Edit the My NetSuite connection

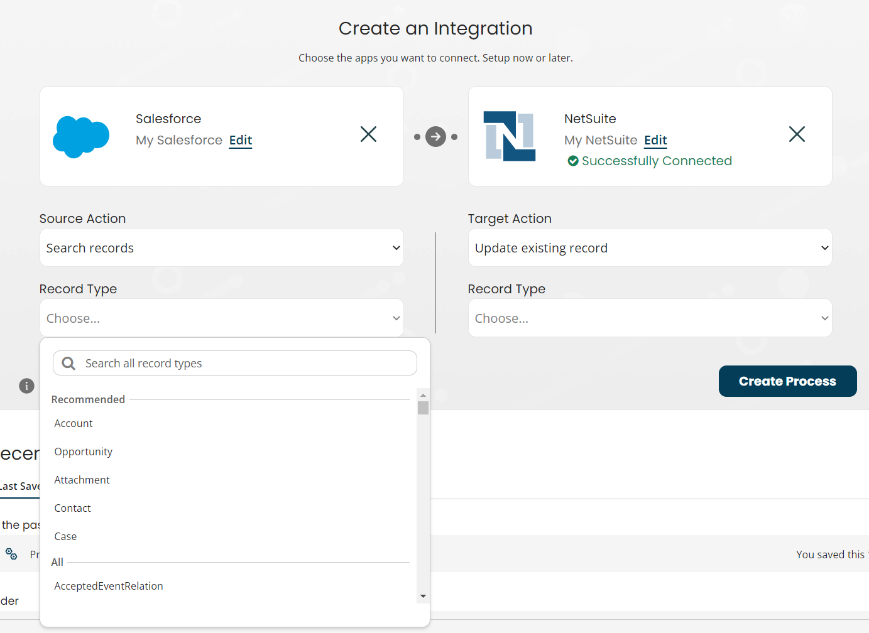click(655, 140)
